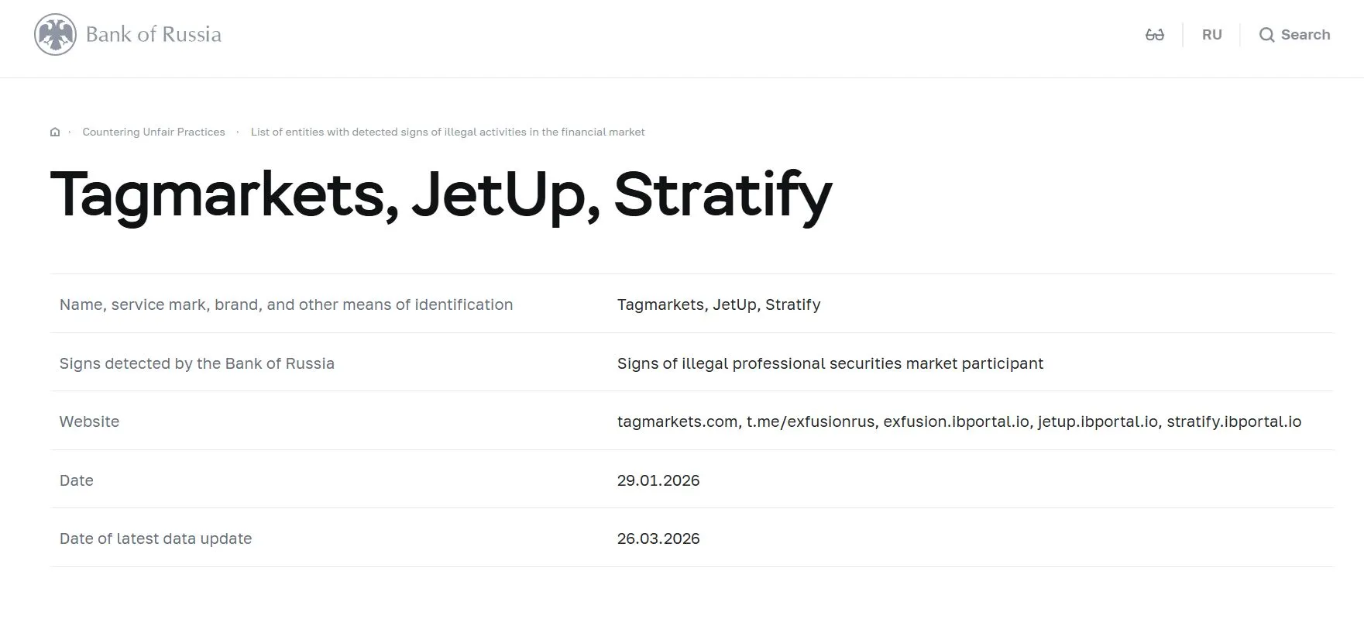Click the date value 29.01.2026

point(658,480)
